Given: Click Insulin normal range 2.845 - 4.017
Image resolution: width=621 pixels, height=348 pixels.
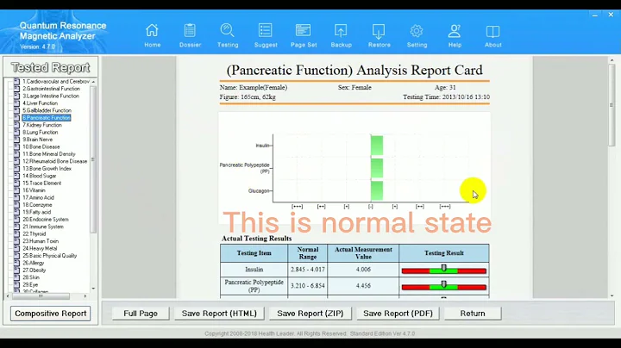Looking at the screenshot, I should [x=307, y=270].
